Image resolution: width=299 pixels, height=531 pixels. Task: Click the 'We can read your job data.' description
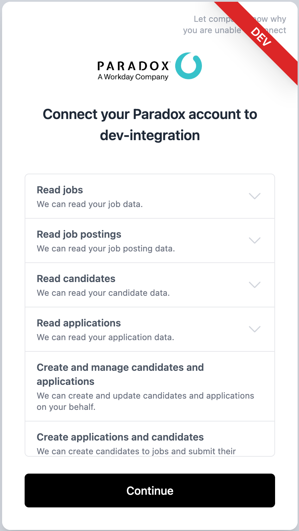tap(90, 204)
